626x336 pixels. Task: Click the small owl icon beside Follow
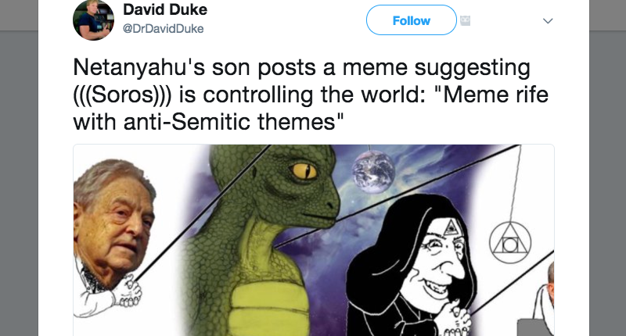click(466, 20)
